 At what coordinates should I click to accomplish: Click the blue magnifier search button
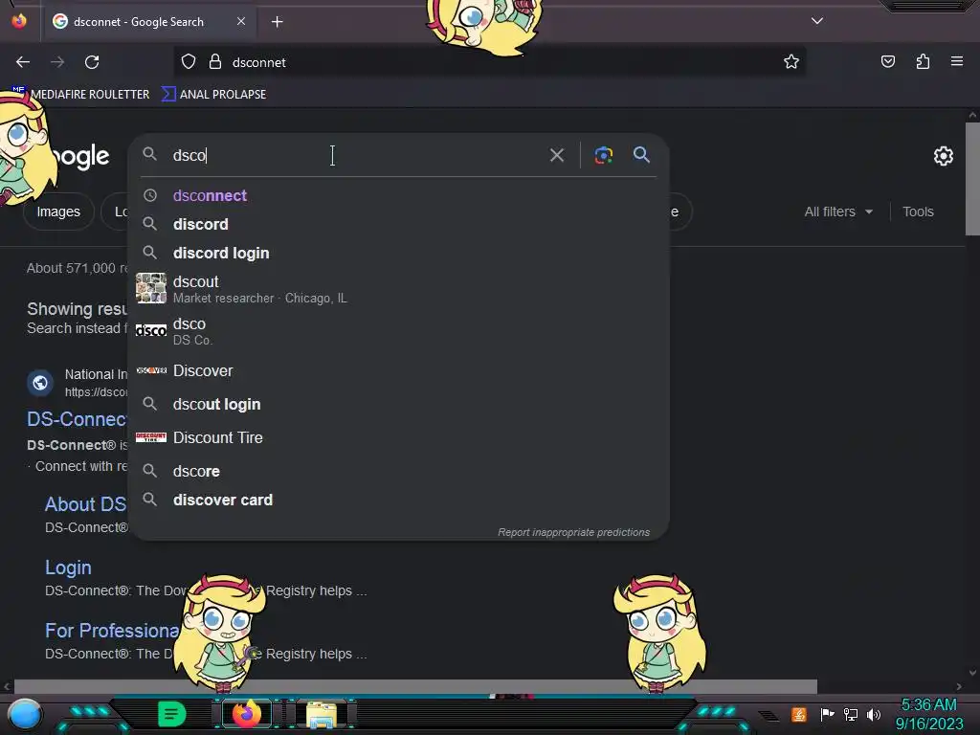tap(641, 154)
